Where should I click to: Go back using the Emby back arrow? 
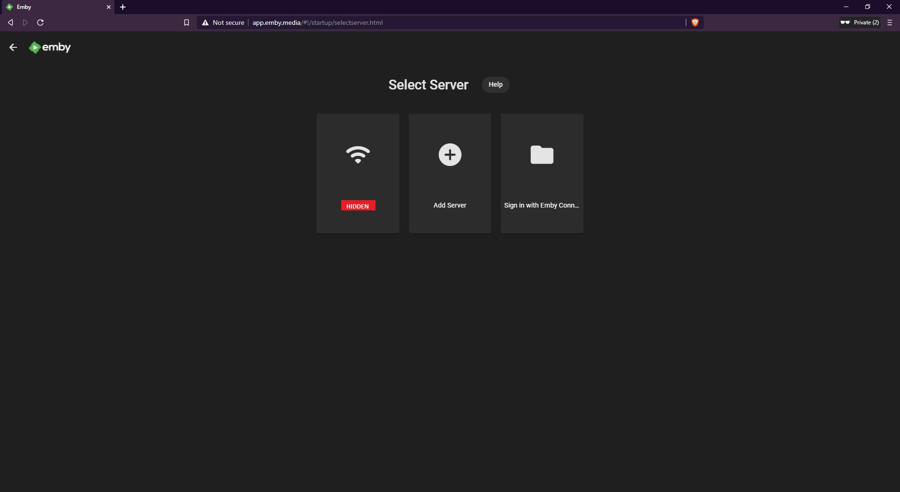pyautogui.click(x=13, y=47)
